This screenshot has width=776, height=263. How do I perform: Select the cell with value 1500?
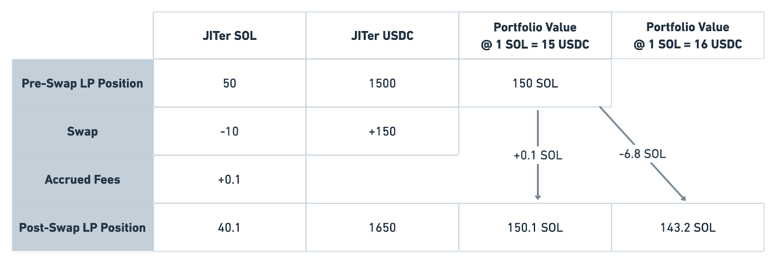(382, 83)
